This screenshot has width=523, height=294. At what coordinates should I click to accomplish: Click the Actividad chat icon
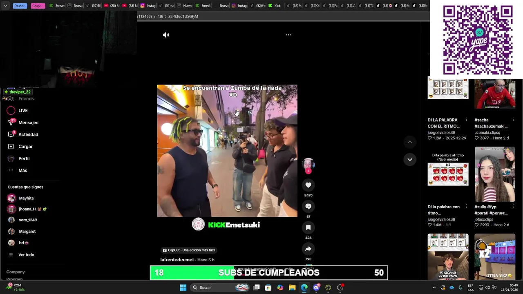[11, 134]
